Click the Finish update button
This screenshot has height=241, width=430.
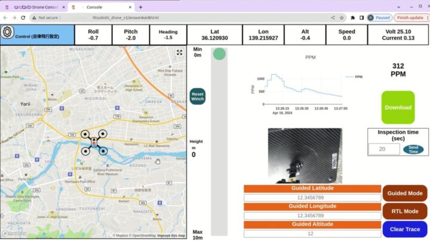pyautogui.click(x=411, y=18)
